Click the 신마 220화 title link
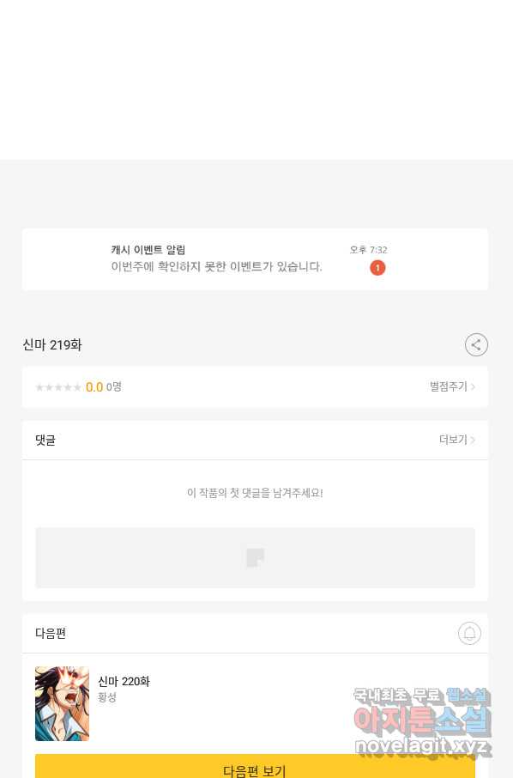 pos(124,681)
